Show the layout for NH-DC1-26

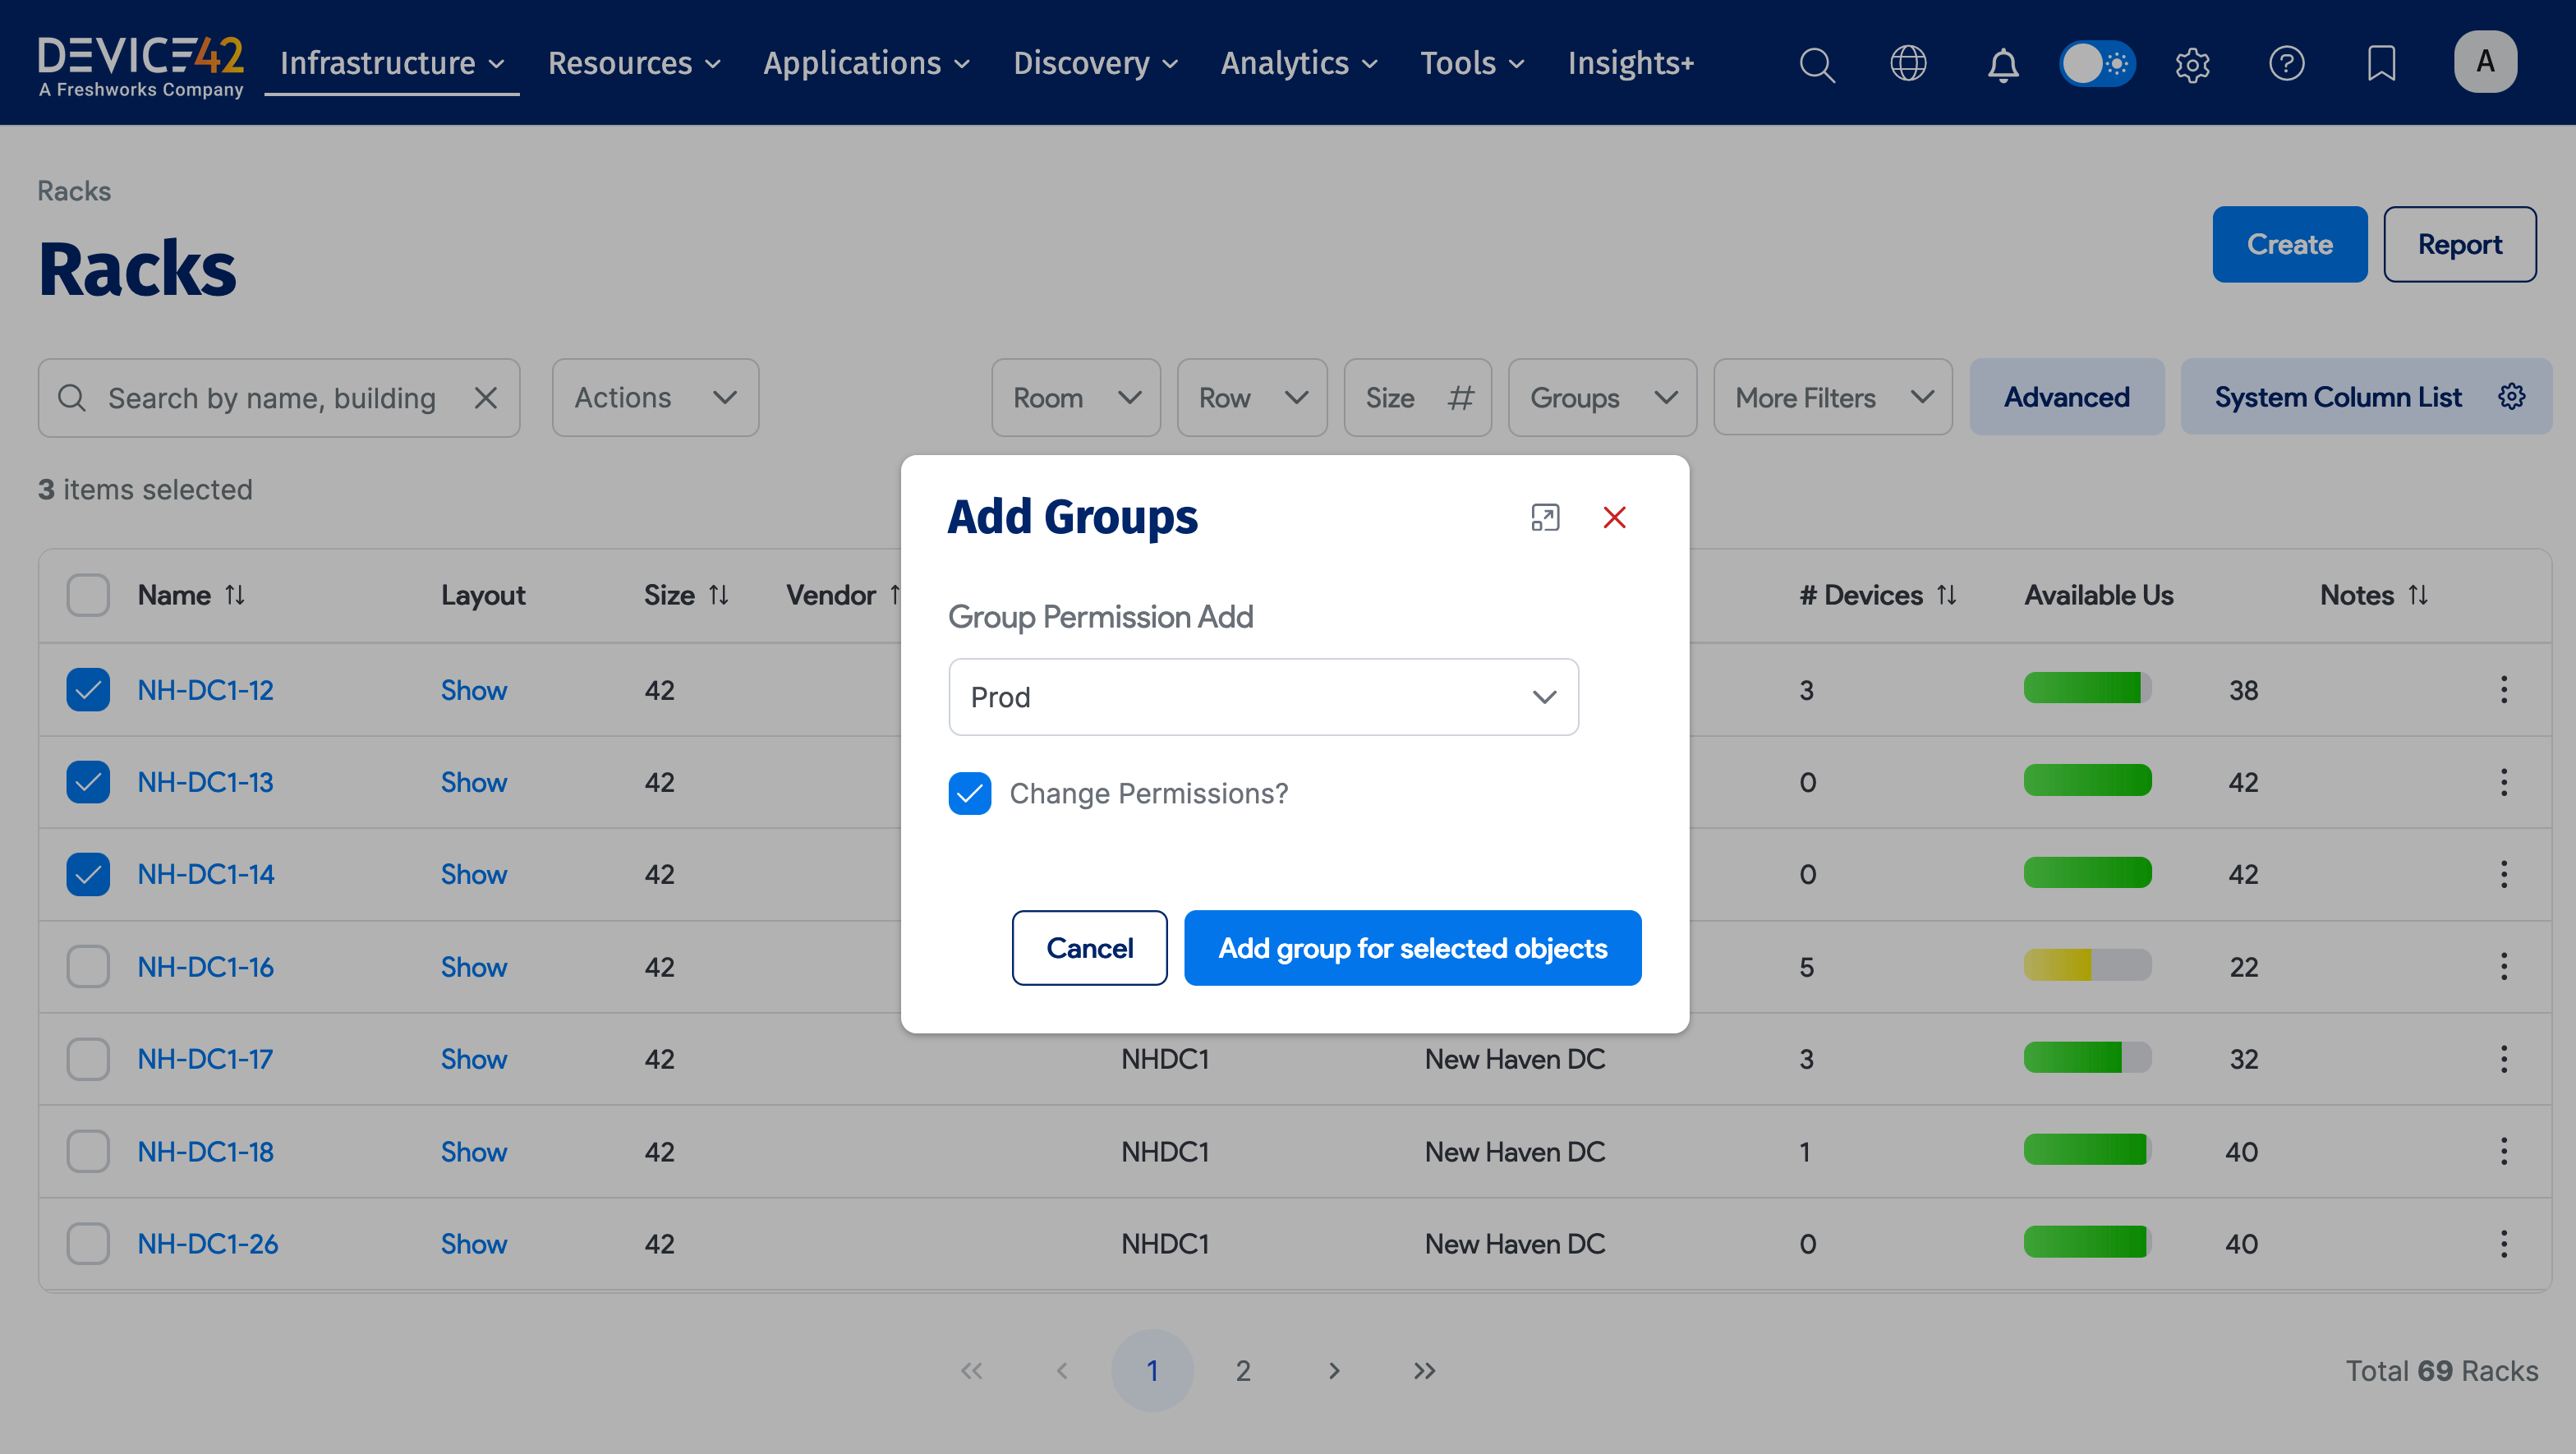pos(474,1243)
